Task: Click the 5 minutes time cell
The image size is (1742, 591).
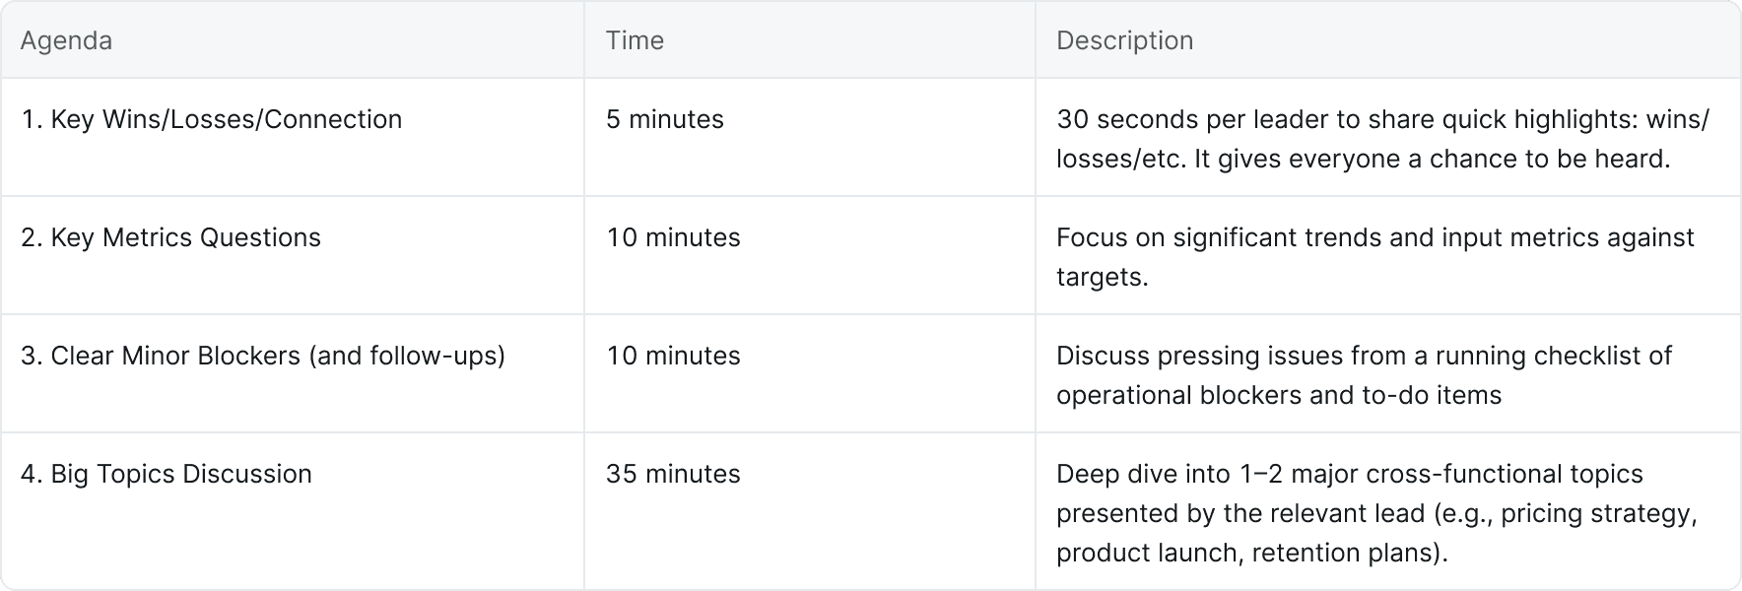Action: point(665,119)
